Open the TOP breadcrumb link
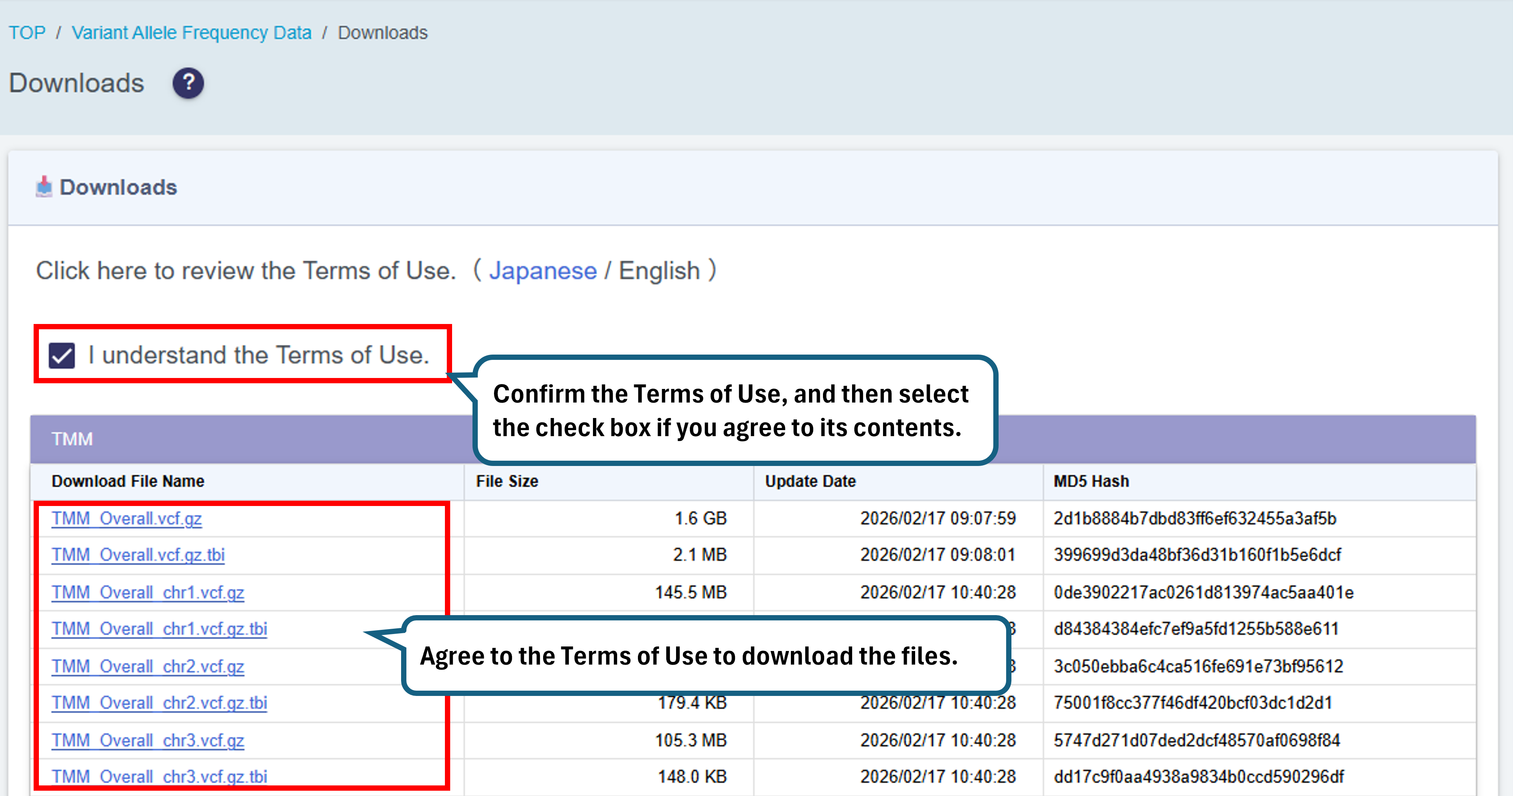This screenshot has height=796, width=1513. pyautogui.click(x=27, y=32)
